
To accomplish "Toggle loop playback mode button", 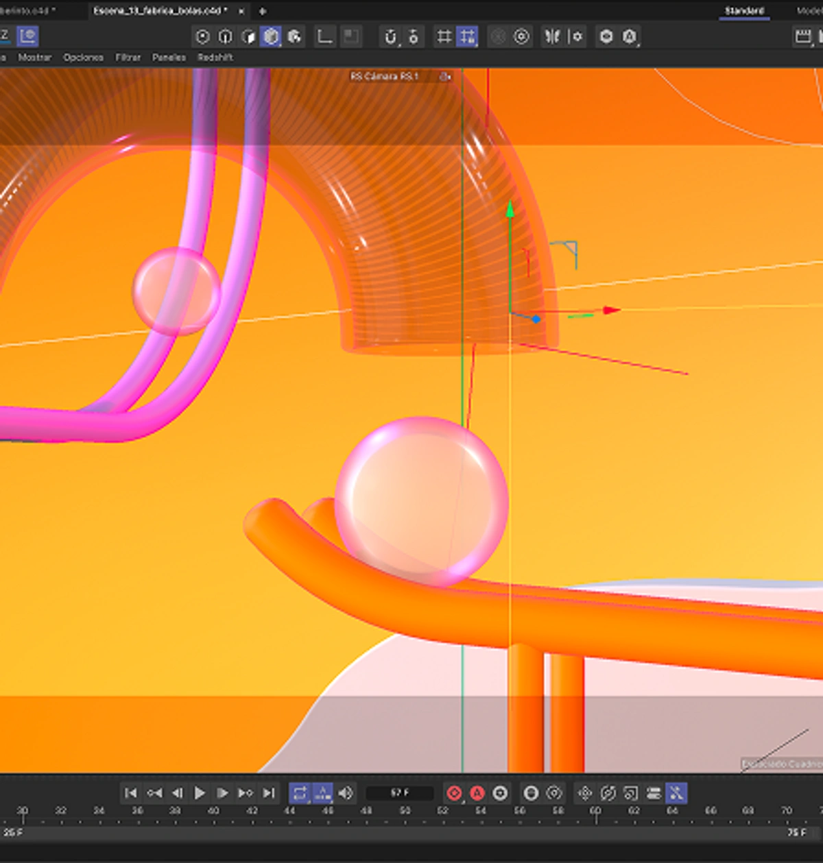I will (300, 793).
